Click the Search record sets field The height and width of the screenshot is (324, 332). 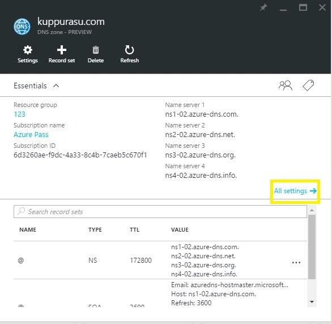pyautogui.click(x=160, y=211)
